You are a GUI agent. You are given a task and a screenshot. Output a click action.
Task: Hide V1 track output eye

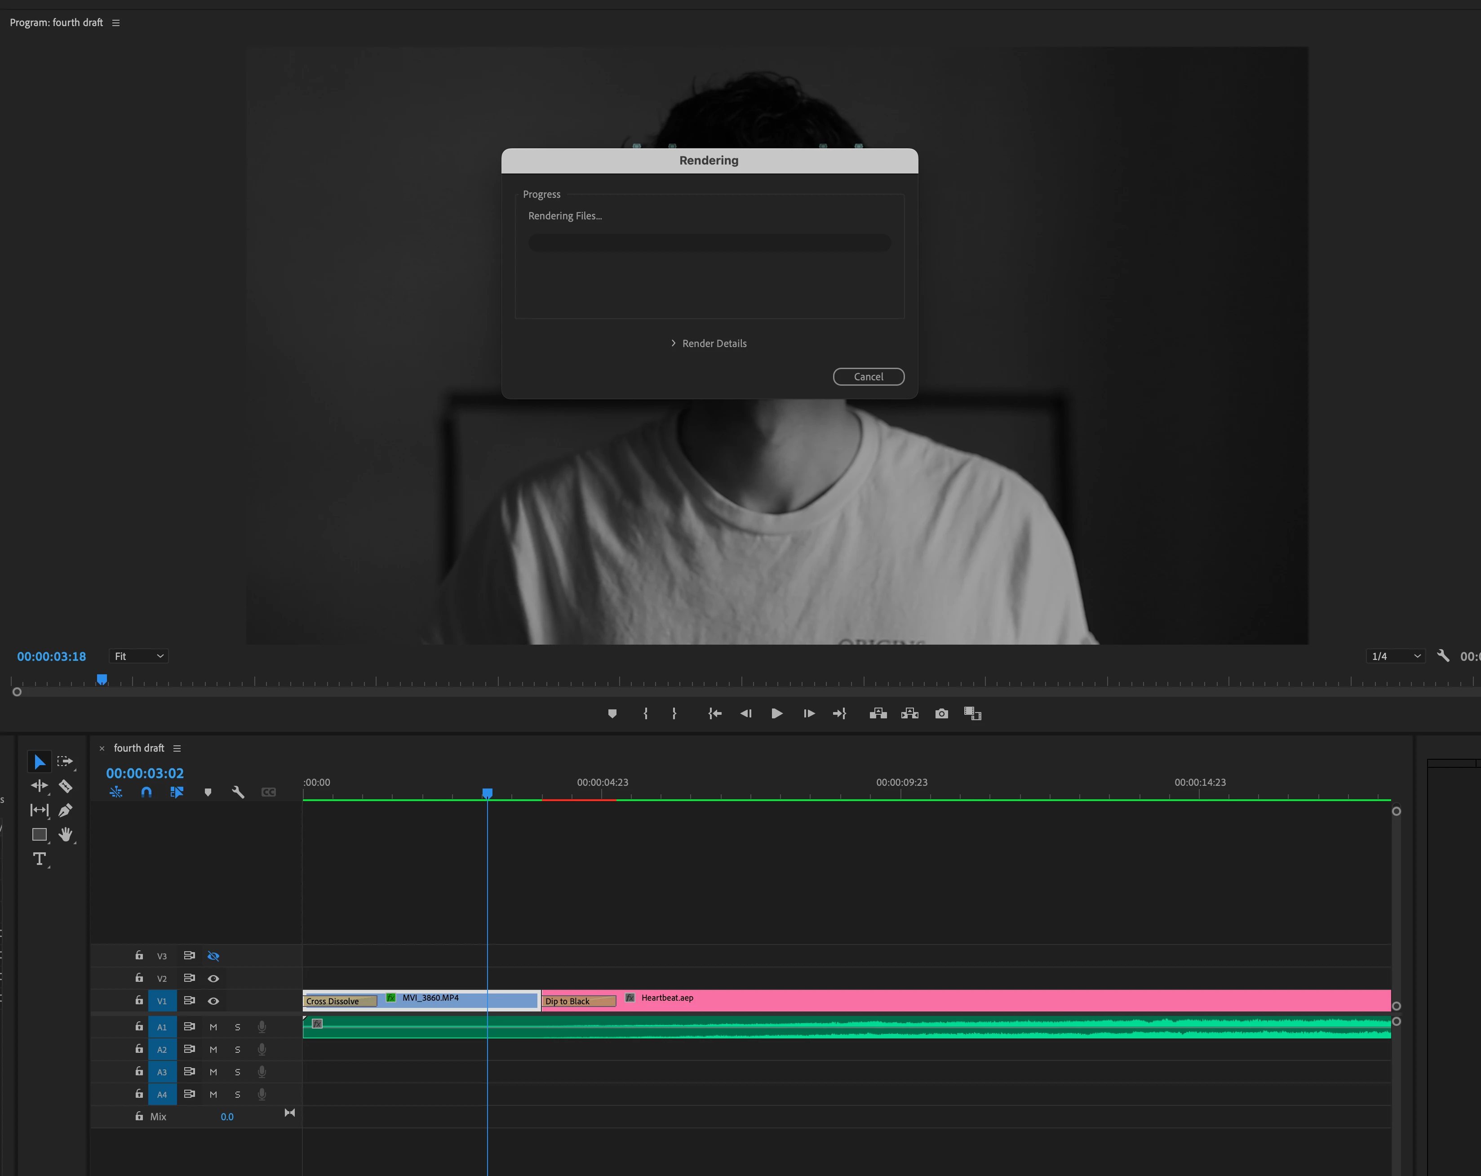213,1001
